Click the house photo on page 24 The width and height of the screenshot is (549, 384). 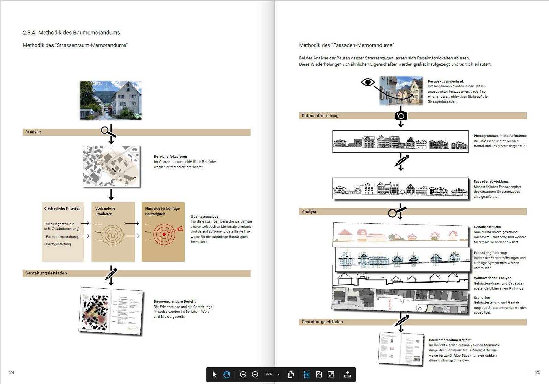[x=110, y=100]
